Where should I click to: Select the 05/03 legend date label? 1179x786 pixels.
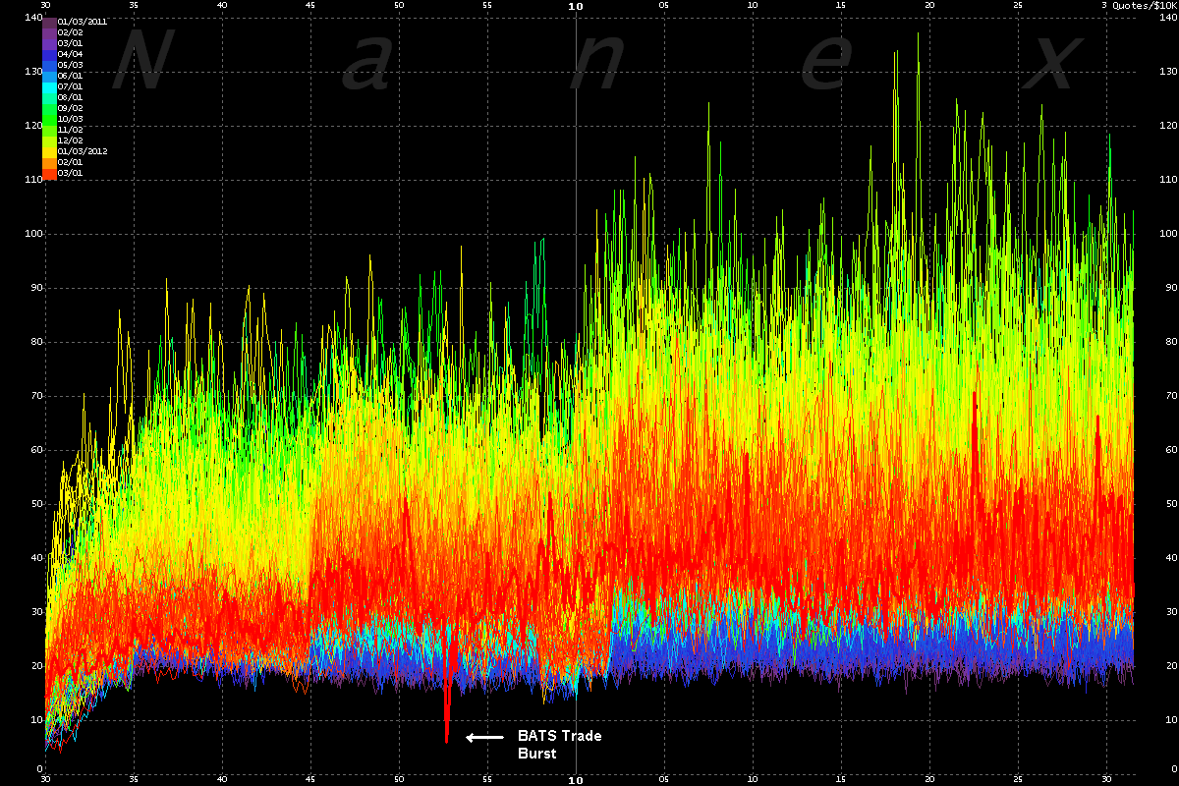click(x=70, y=65)
